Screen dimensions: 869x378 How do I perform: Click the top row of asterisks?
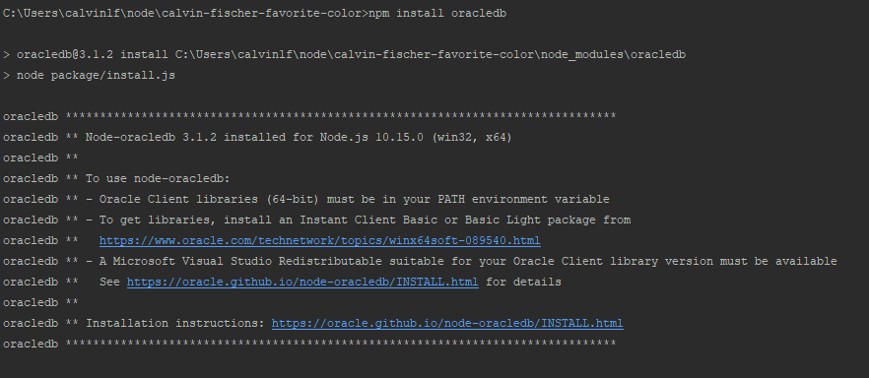pyautogui.click(x=341, y=116)
